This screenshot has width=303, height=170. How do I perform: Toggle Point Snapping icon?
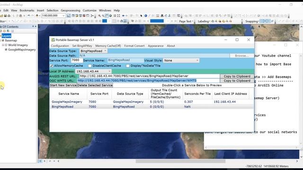(x=261, y=21)
